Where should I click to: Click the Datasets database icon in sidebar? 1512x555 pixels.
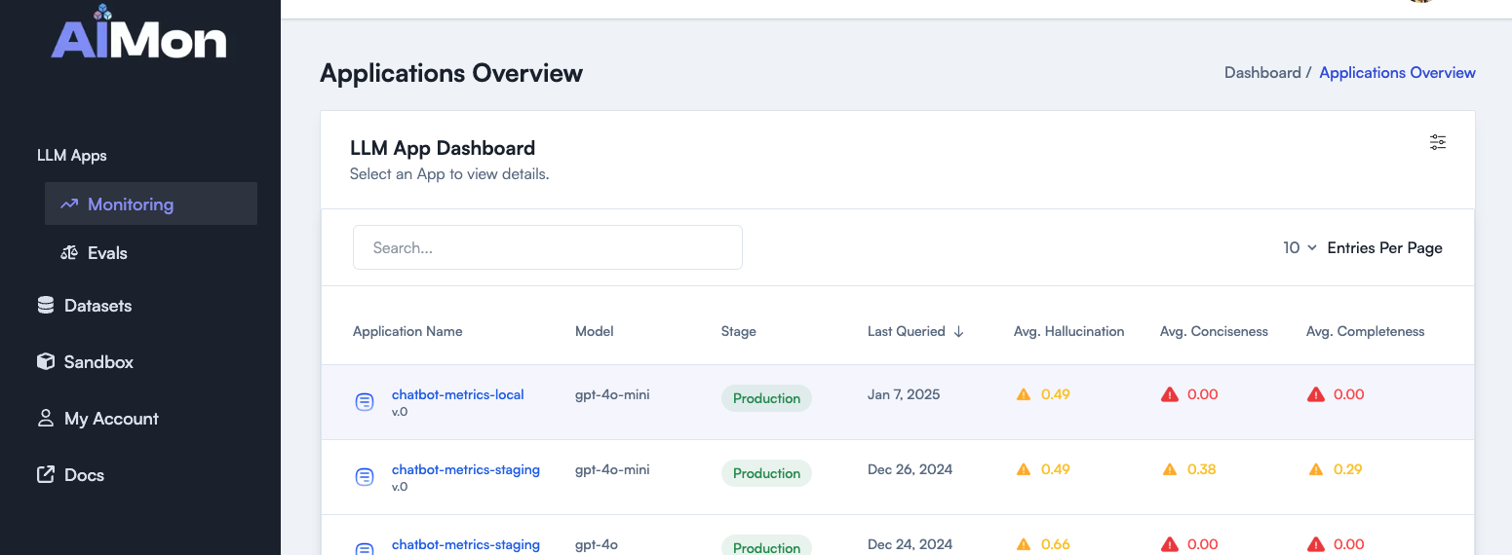coord(46,306)
